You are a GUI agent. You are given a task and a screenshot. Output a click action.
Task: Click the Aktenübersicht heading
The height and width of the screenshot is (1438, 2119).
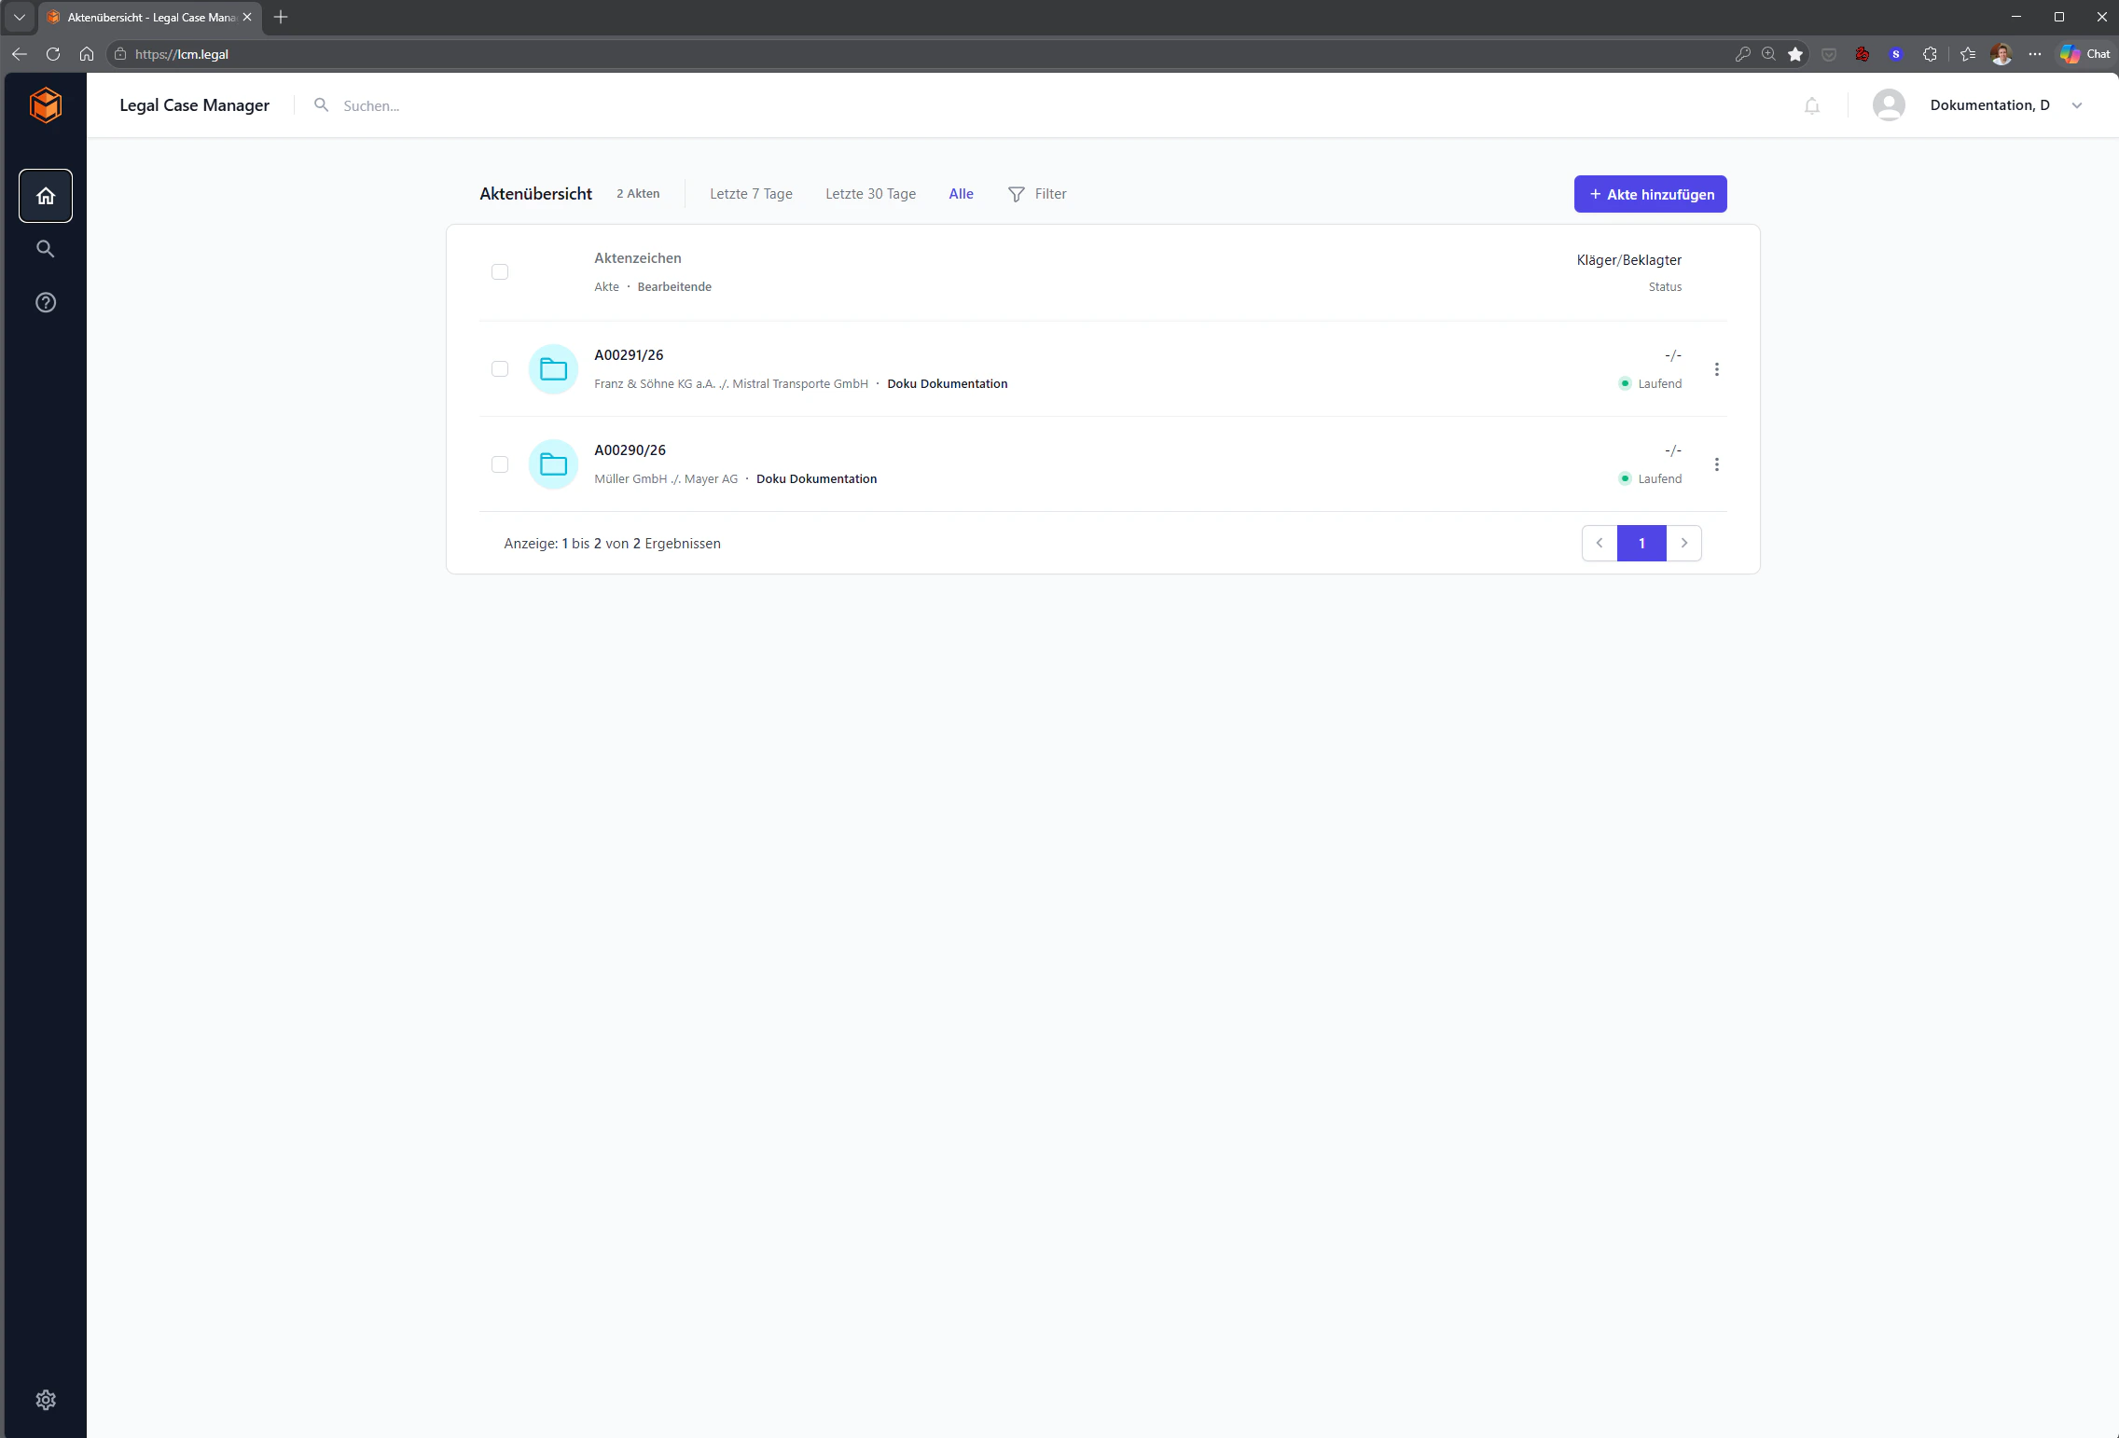(x=535, y=194)
